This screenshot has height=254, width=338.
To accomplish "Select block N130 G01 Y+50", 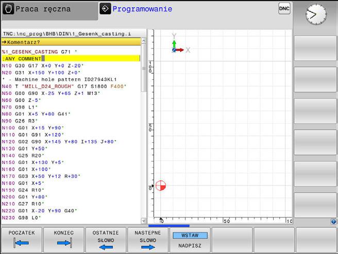I will (x=25, y=148).
